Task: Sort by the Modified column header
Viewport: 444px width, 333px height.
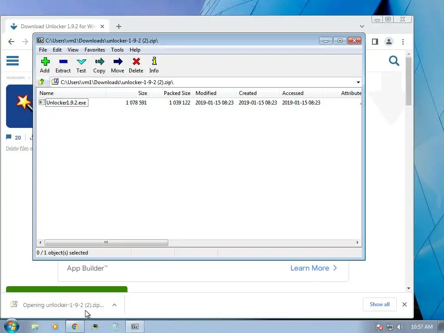Action: 214,93
